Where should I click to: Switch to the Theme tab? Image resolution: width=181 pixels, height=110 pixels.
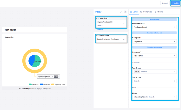point(159,12)
